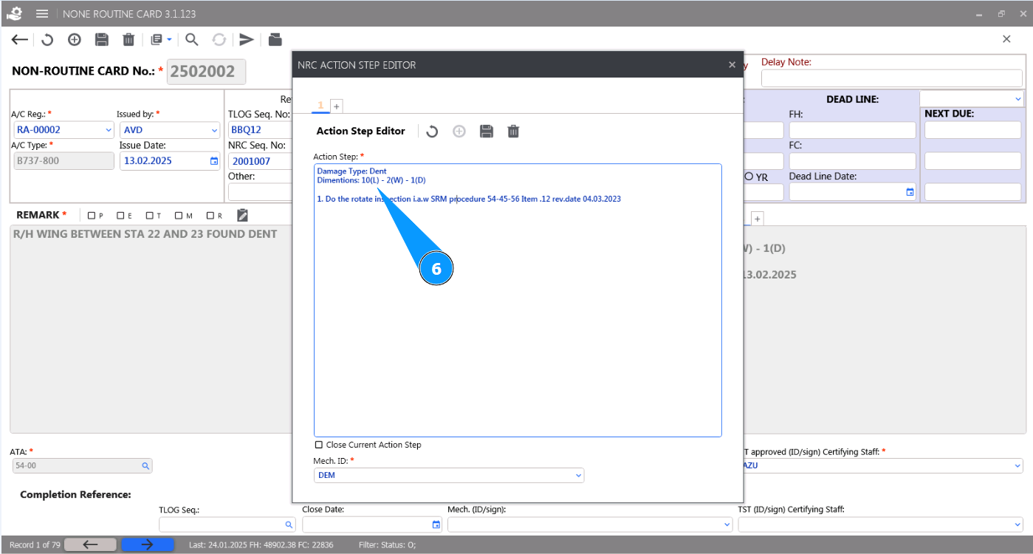Close the None Routine Card form with the X

click(x=1006, y=39)
